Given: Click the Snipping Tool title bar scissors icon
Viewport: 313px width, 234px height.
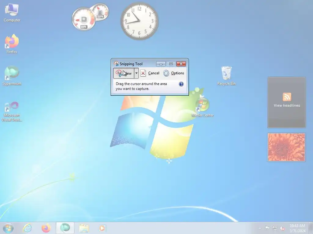Looking at the screenshot, I should (116, 64).
